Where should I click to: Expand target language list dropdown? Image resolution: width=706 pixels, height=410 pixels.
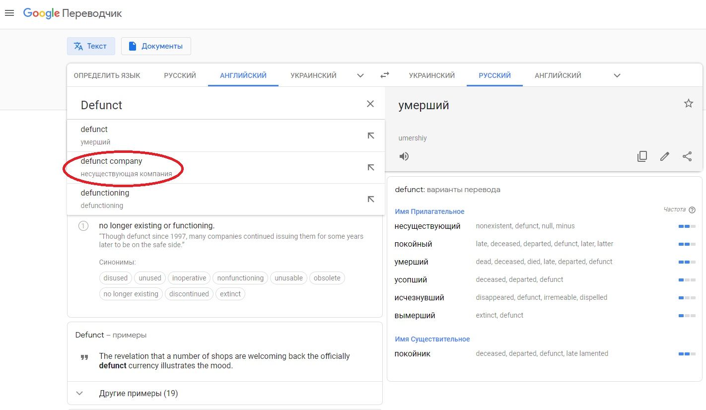[617, 75]
